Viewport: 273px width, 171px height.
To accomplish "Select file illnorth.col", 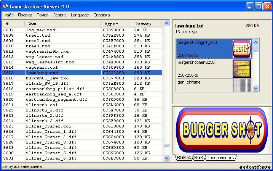I will 42,105.
